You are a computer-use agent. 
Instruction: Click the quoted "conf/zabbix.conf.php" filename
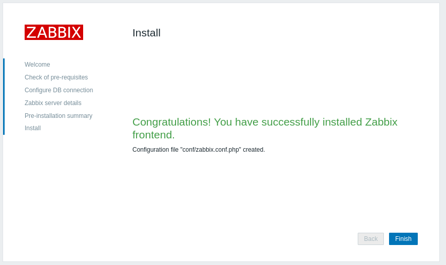[x=210, y=150]
